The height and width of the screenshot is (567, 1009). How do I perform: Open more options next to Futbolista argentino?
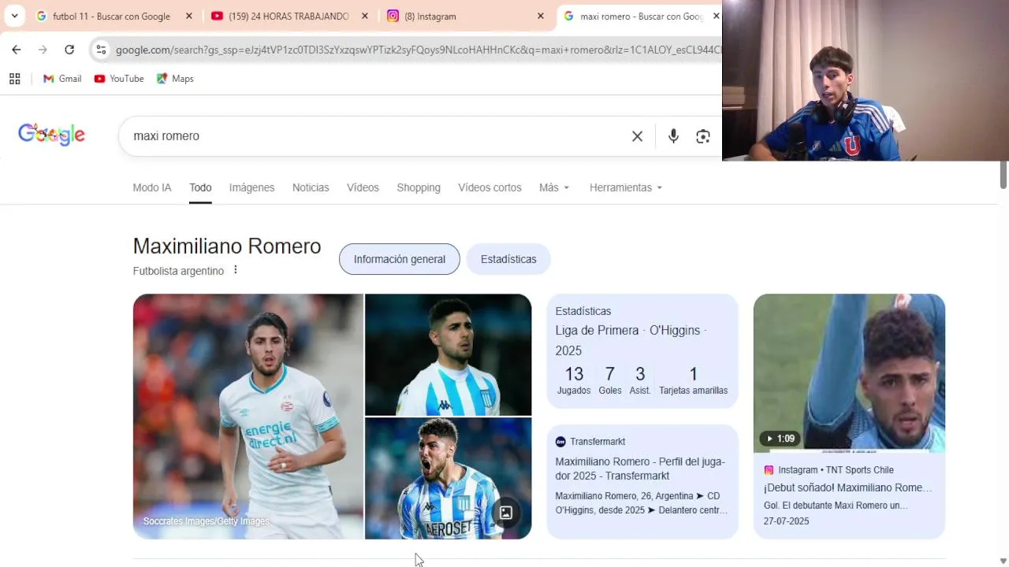point(235,270)
